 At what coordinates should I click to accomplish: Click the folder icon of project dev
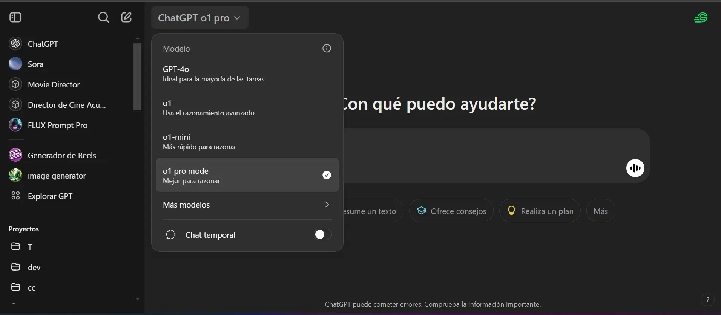[15, 267]
